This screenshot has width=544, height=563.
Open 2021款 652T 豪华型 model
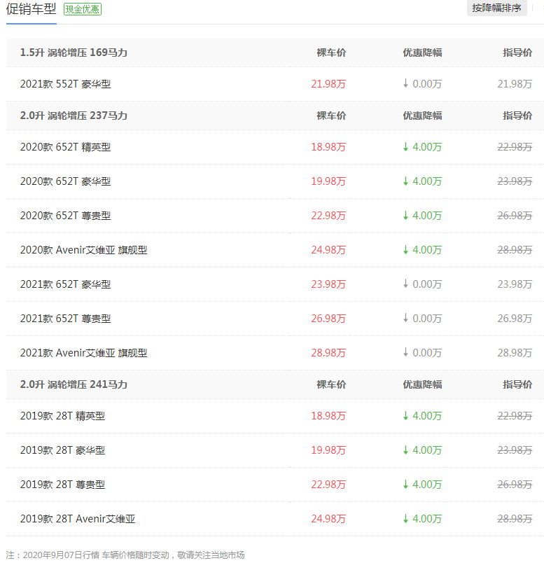[65, 284]
